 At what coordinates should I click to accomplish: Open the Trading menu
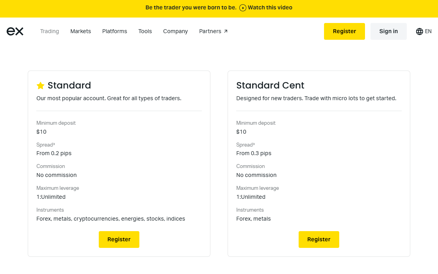point(50,31)
